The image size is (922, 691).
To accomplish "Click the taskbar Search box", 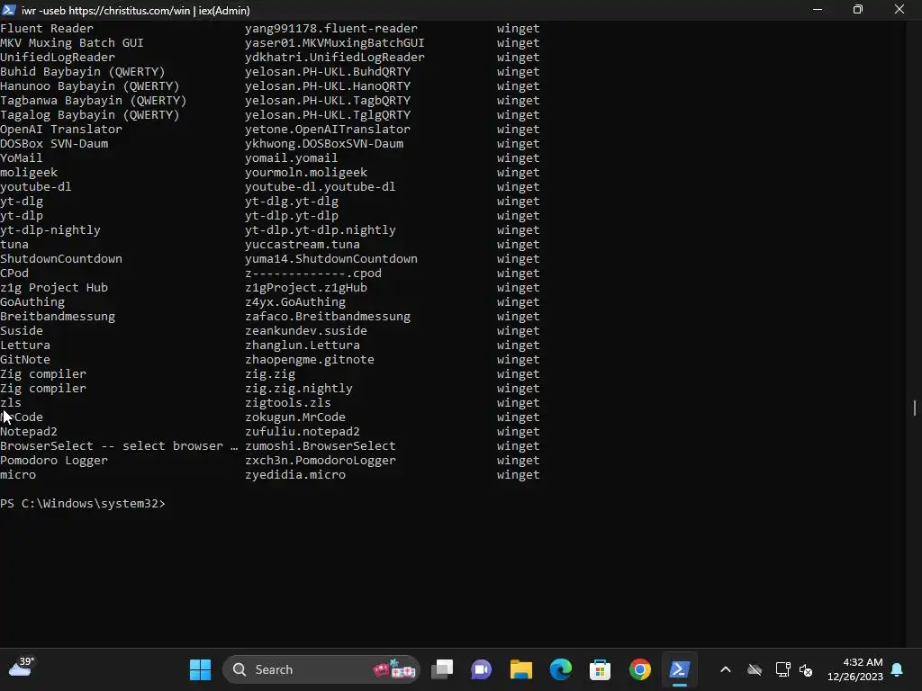I will (321, 669).
